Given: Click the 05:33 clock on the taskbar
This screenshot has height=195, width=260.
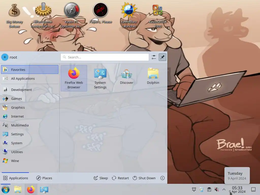Looking at the screenshot, I should pyautogui.click(x=237, y=188).
